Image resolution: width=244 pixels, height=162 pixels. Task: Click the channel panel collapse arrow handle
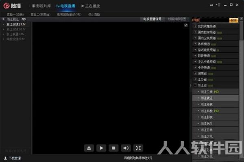(191, 85)
